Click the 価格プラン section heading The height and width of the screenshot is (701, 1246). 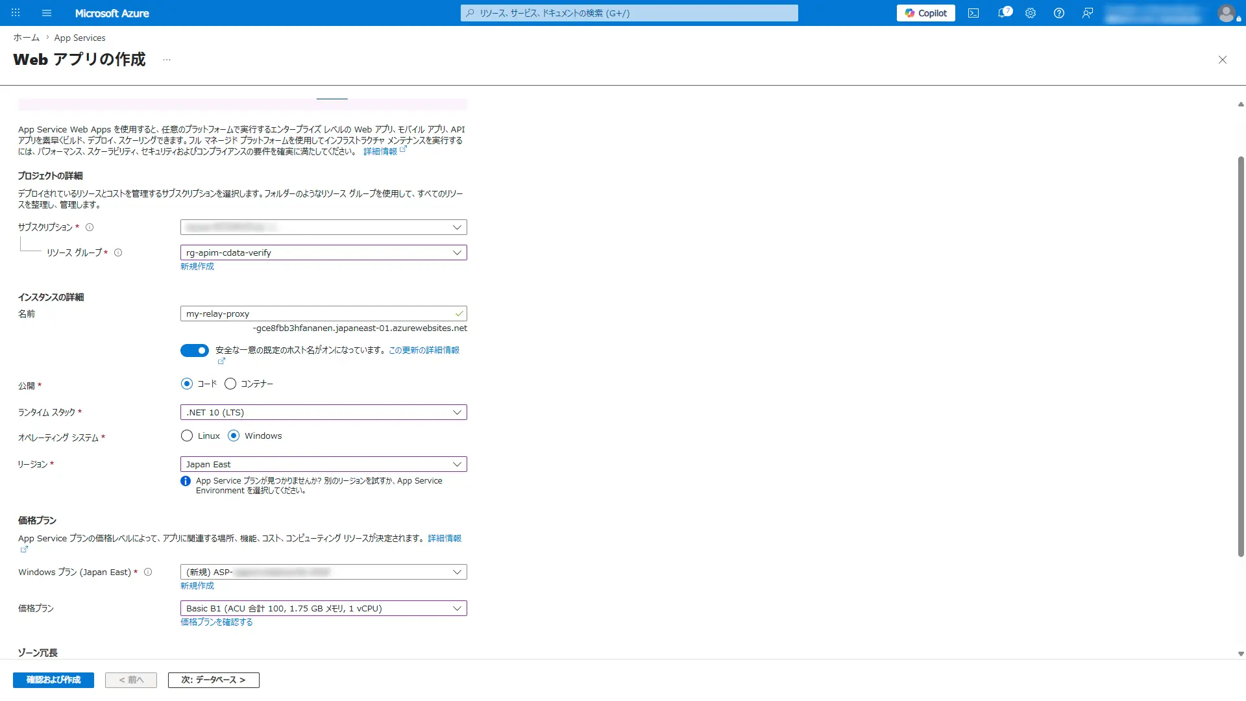[37, 521]
